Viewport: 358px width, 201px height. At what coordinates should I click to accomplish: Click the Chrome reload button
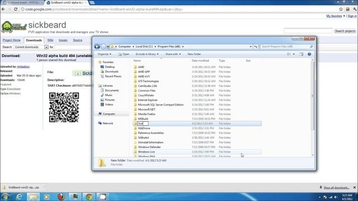pyautogui.click(x=16, y=9)
